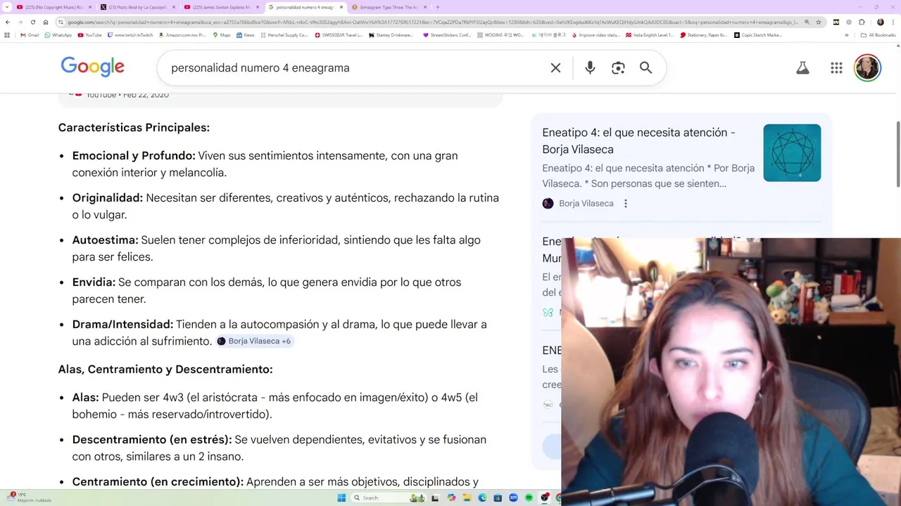Click the browser back arrow
Viewport: 901px width, 506px height.
pos(8,22)
